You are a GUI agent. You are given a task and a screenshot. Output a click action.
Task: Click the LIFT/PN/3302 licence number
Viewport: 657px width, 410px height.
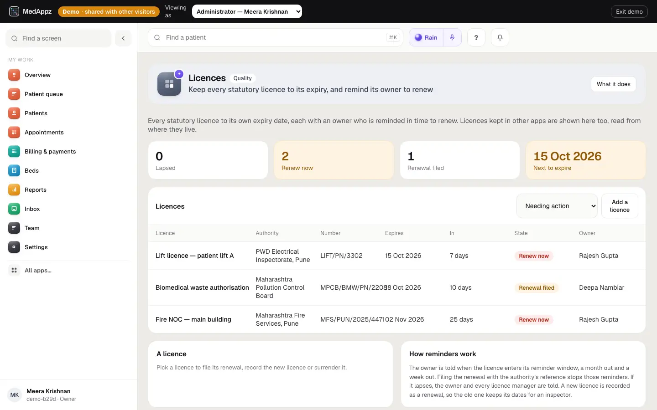coord(341,256)
